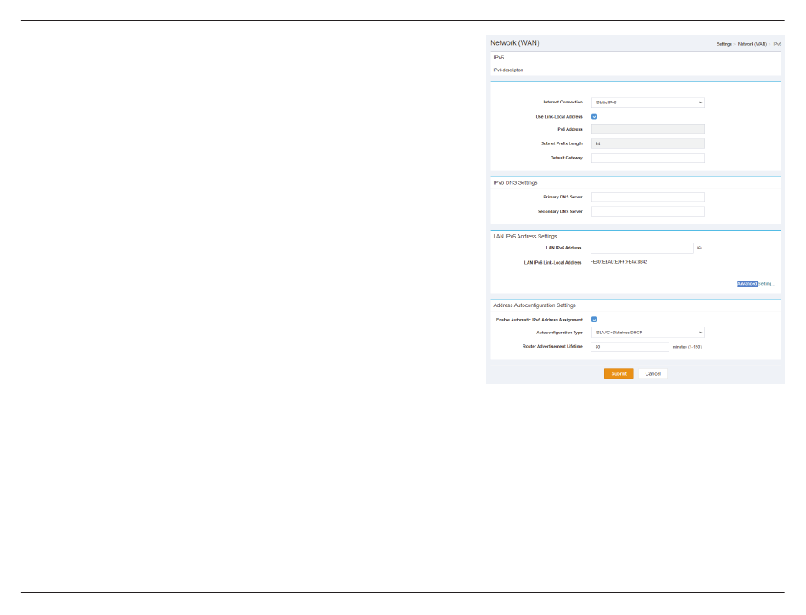This screenshot has width=806, height=615.
Task: Click the Subnet Prefix Length field
Action: click(x=647, y=143)
